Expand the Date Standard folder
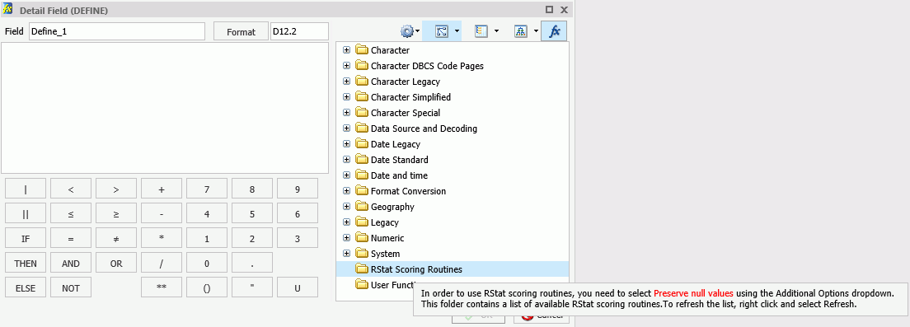Viewport: 910px width, 327px height. pos(346,160)
